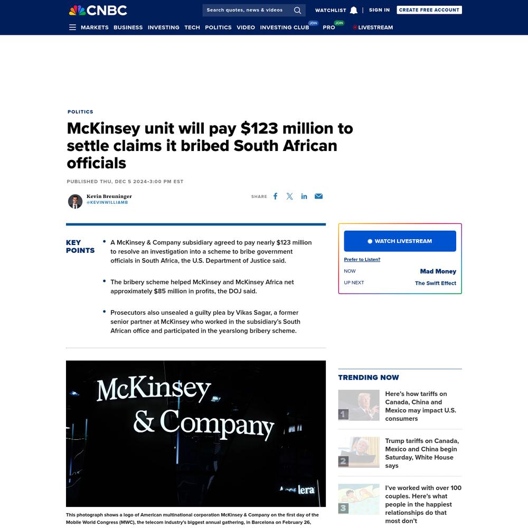
Task: Click Kevin Breuninger's author avatar
Action: tap(75, 201)
